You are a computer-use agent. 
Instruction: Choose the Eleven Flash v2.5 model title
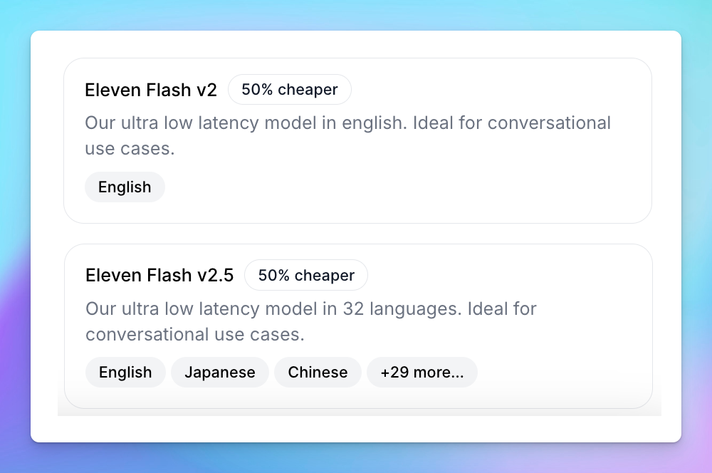[x=159, y=276]
